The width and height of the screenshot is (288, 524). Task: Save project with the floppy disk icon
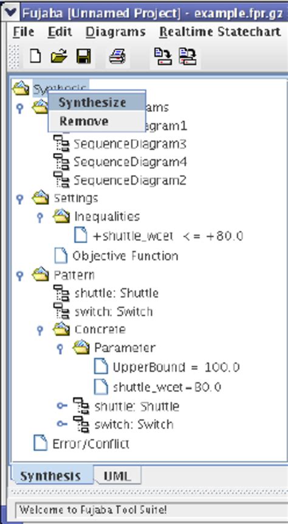click(x=83, y=56)
